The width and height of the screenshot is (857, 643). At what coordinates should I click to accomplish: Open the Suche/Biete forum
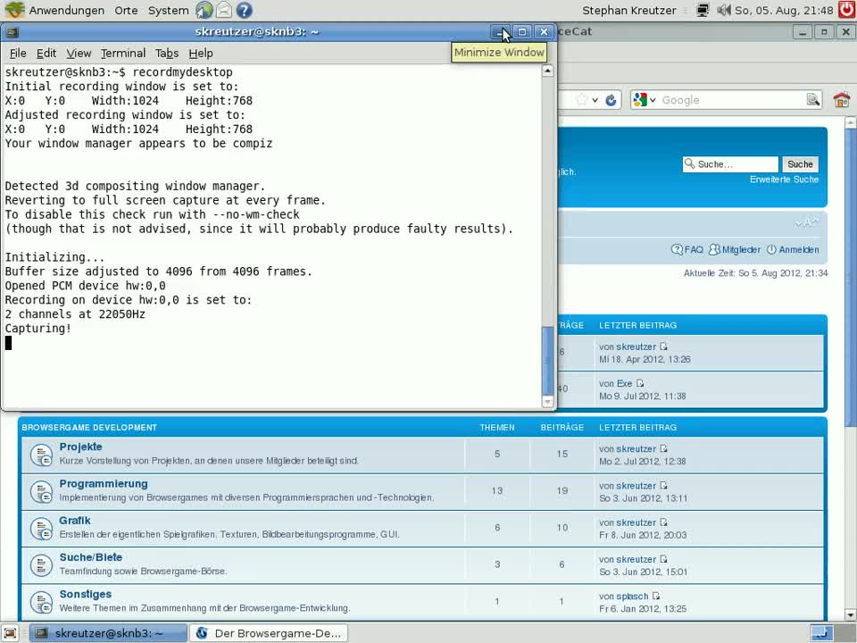point(91,557)
